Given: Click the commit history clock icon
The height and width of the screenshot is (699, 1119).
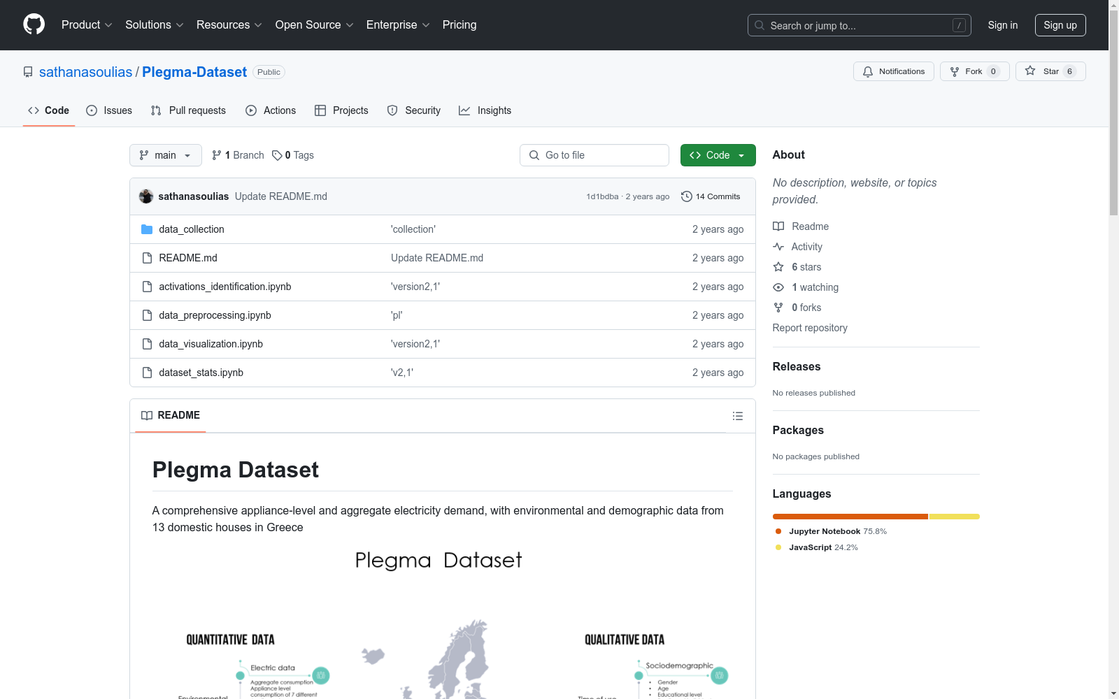Looking at the screenshot, I should coord(687,196).
